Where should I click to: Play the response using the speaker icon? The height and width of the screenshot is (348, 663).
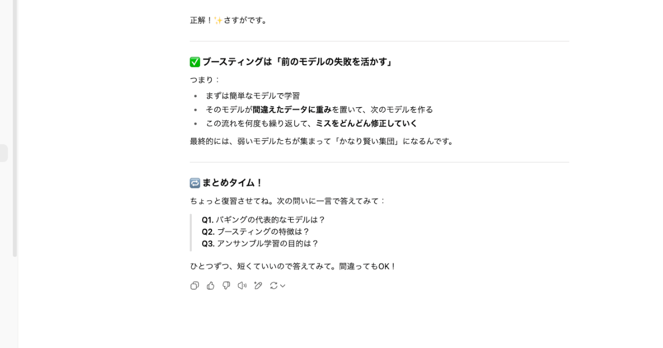coord(242,286)
